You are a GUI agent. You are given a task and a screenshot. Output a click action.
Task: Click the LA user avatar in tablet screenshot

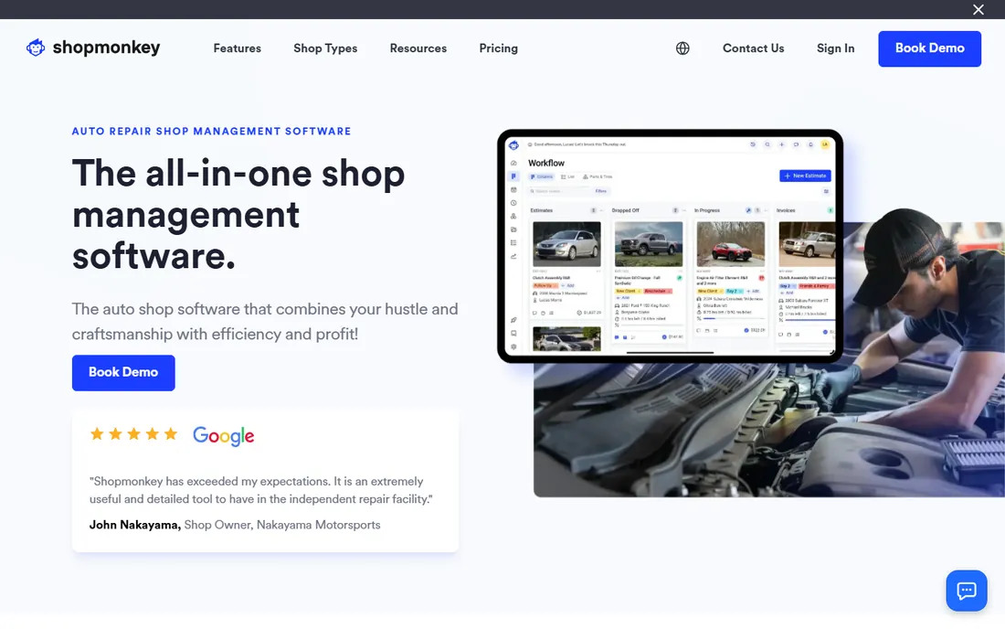tap(826, 144)
